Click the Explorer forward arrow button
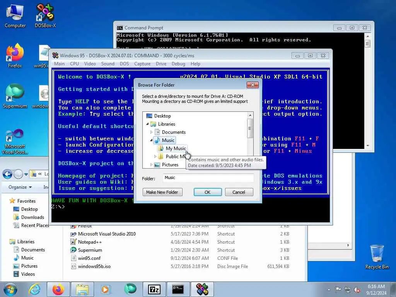 click(18, 174)
